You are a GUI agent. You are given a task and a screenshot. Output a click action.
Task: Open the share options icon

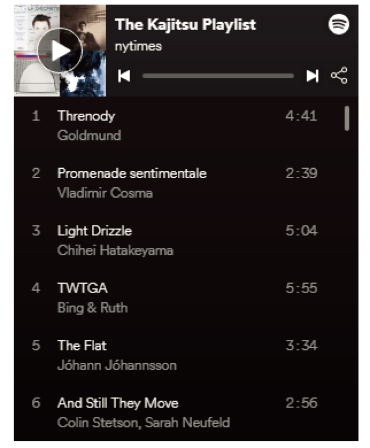click(339, 75)
